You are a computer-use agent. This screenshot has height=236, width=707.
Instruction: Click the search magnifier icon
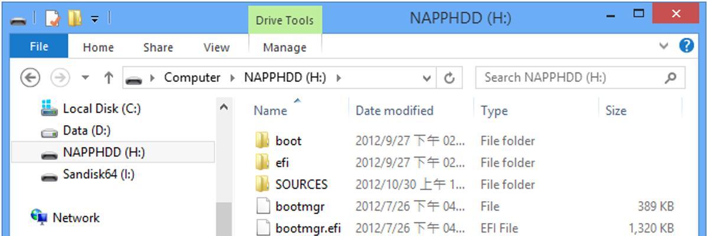coord(671,78)
